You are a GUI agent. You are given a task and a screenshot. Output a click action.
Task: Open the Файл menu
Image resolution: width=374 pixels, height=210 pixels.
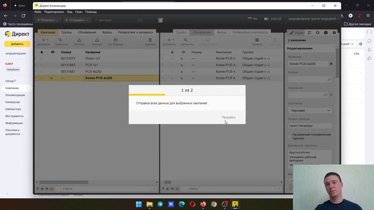pyautogui.click(x=37, y=12)
